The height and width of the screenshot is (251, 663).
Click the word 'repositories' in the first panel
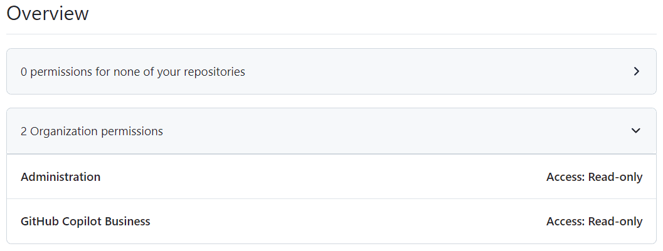[x=214, y=72]
